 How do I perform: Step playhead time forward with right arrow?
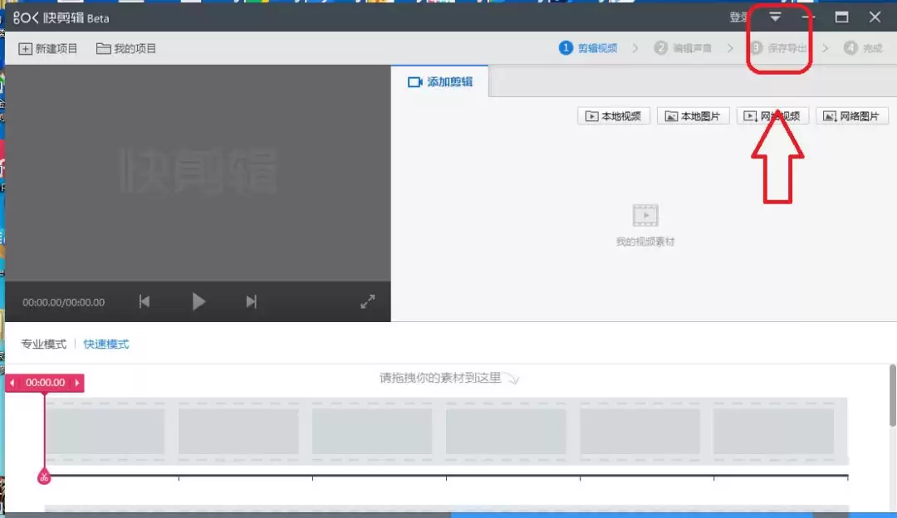[x=77, y=383]
